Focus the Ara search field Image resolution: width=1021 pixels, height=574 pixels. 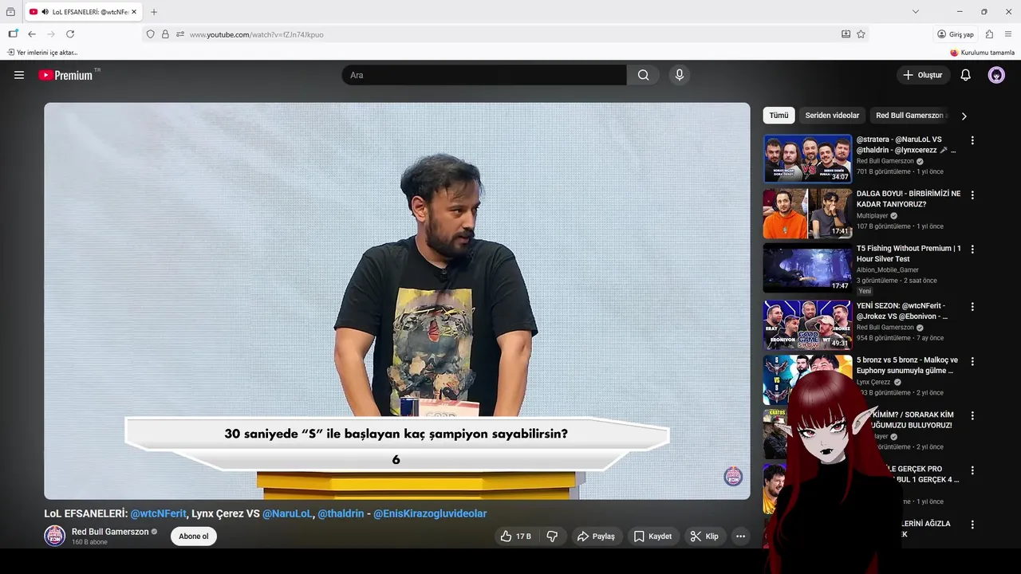(x=485, y=75)
